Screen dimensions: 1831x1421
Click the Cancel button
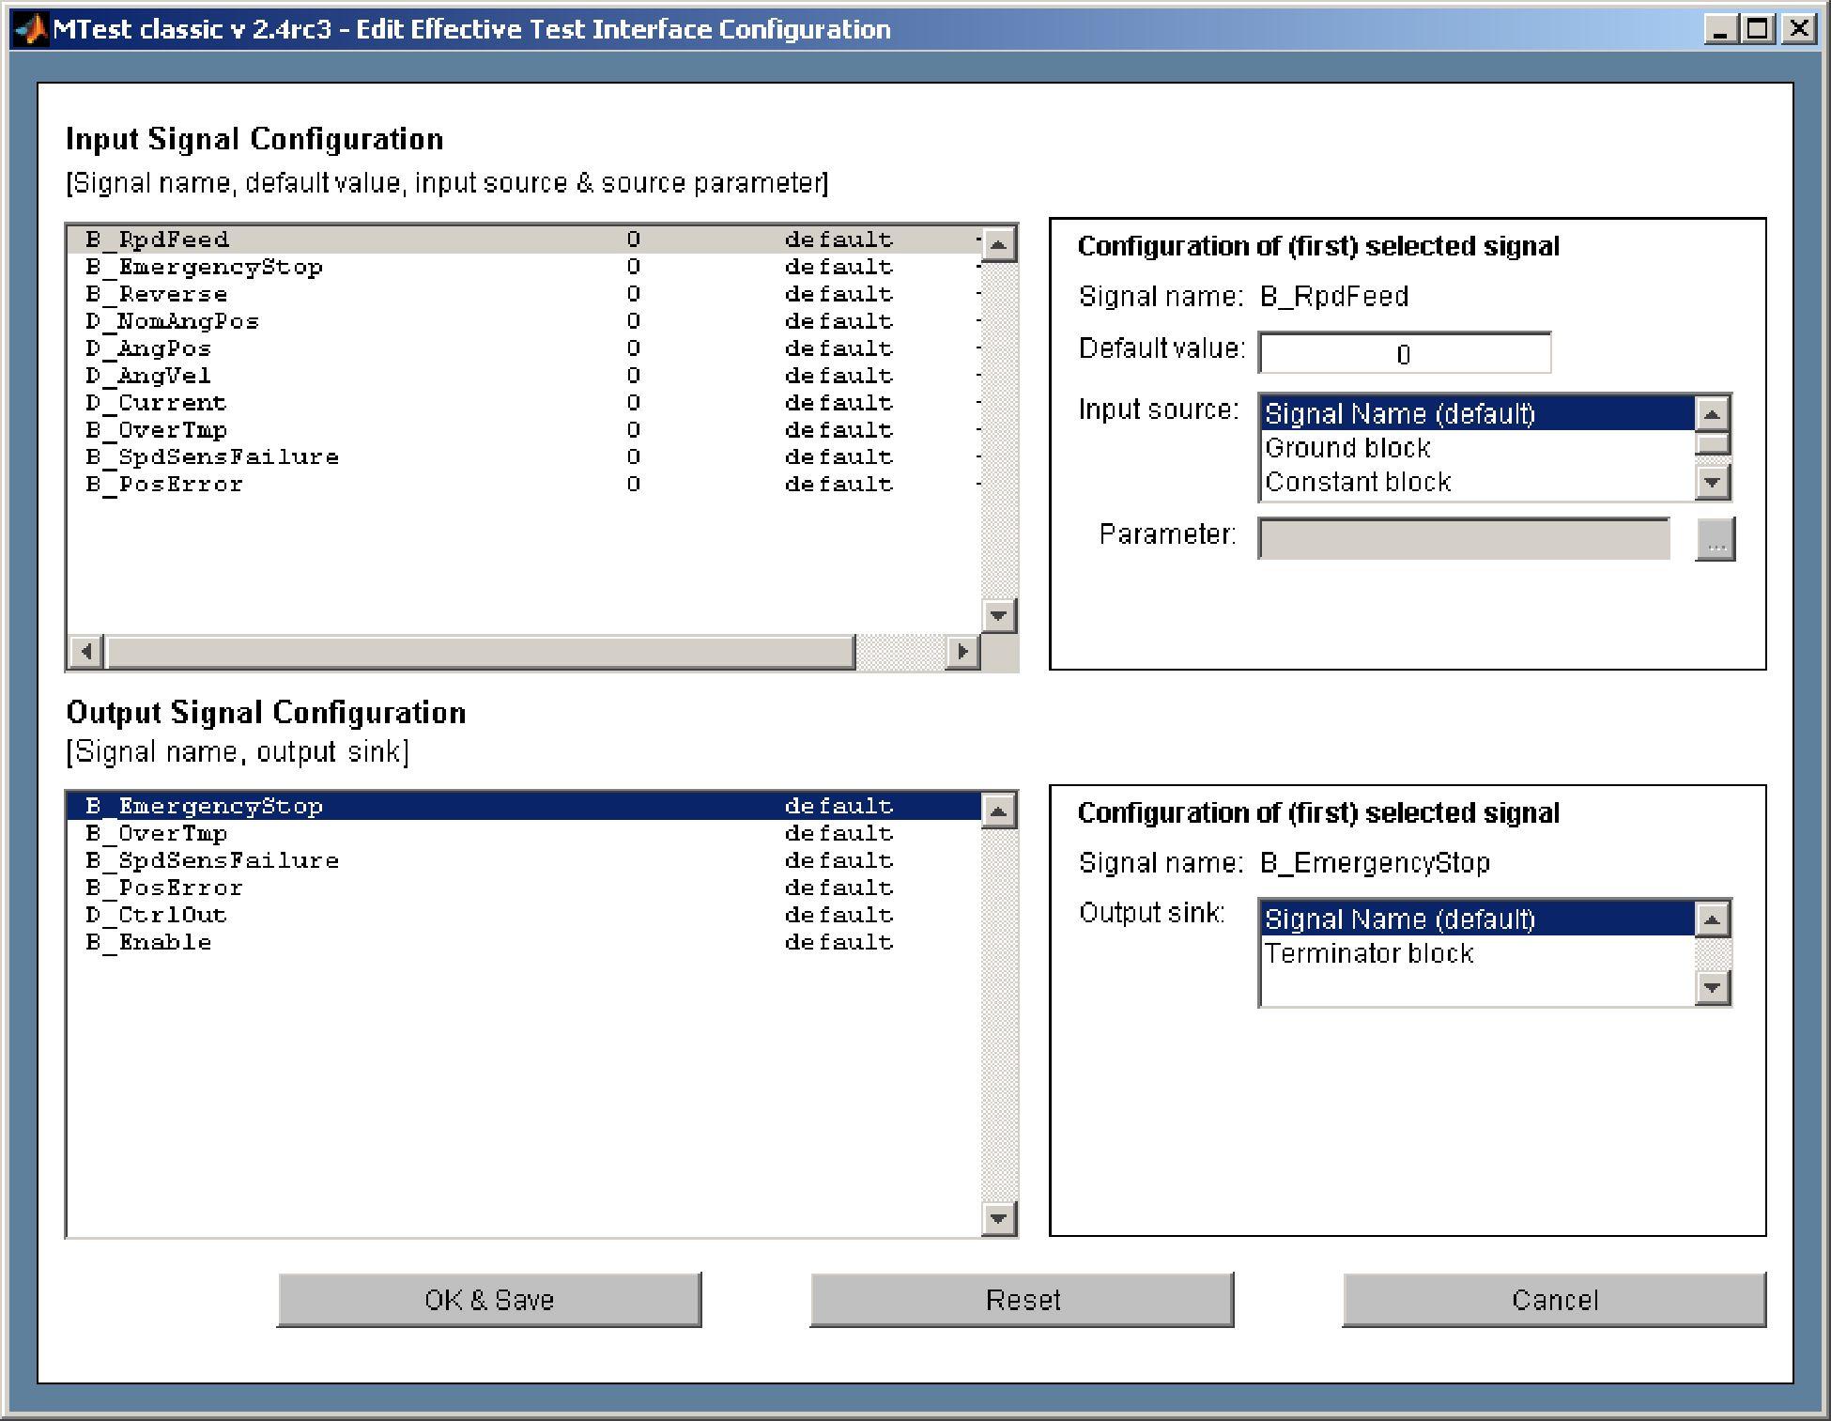pyautogui.click(x=1554, y=1300)
